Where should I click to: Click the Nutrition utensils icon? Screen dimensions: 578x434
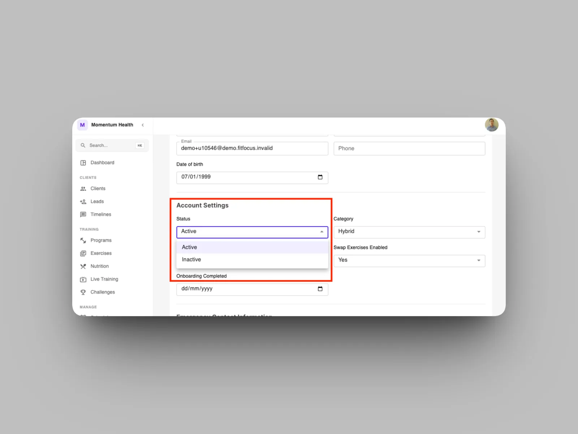(x=83, y=266)
